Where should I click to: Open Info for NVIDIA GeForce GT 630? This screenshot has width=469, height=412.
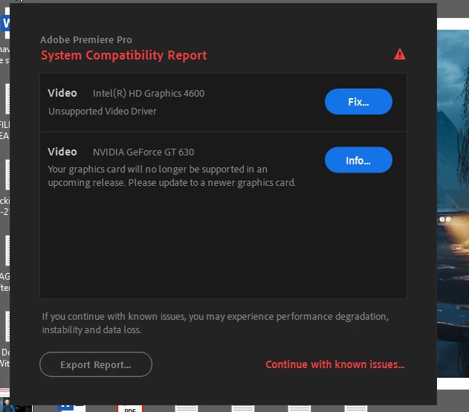tap(358, 160)
